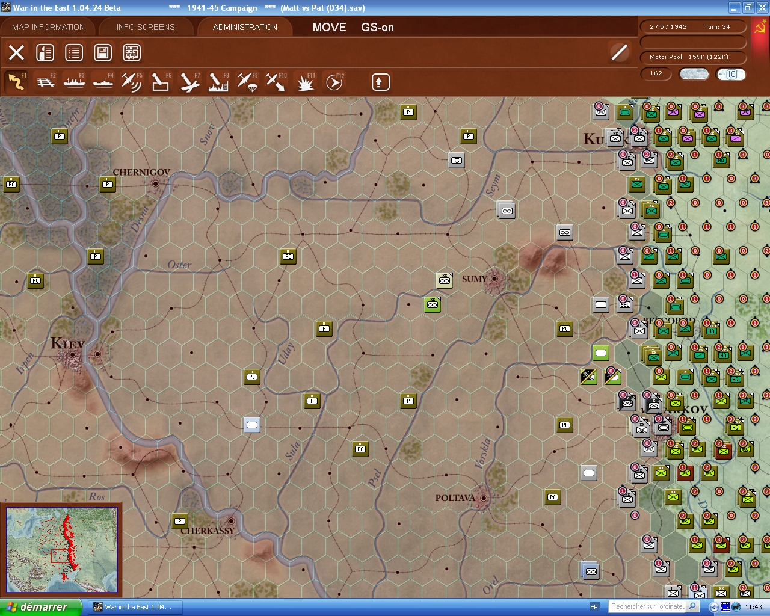Screen dimensions: 770x616
Task: Click the Motor Pool 159K (122K) readout
Action: (693, 57)
